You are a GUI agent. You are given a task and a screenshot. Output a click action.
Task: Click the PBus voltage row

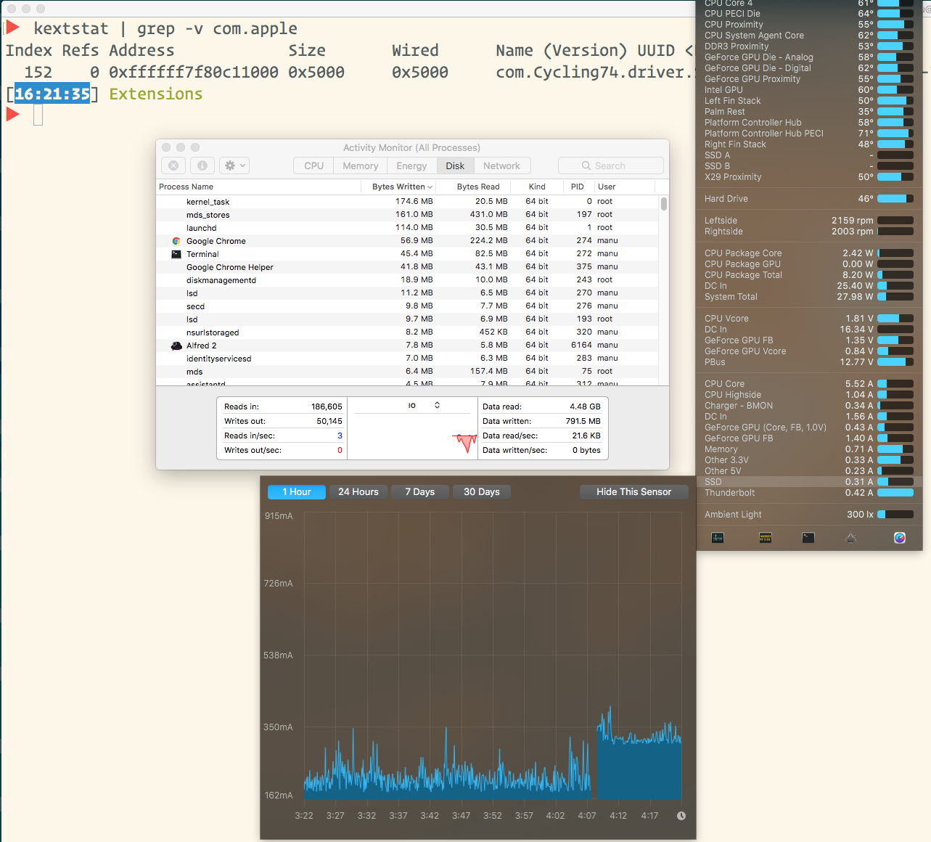pyautogui.click(x=809, y=362)
